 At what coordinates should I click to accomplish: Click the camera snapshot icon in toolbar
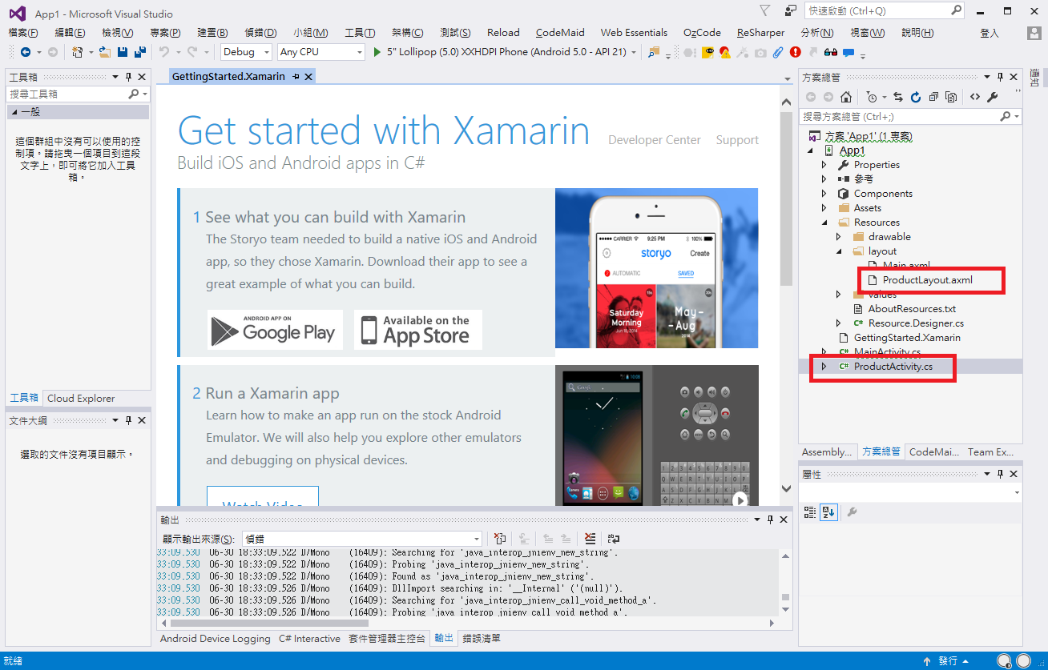pyautogui.click(x=760, y=52)
